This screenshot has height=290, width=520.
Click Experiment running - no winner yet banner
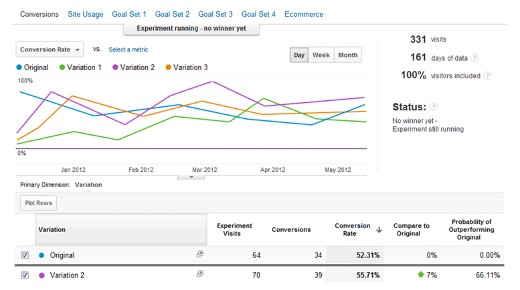point(191,29)
